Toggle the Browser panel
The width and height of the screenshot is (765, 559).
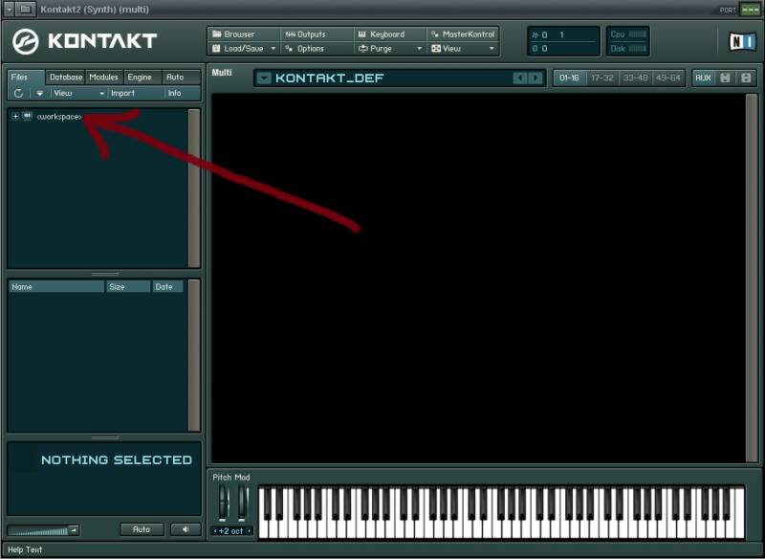click(244, 34)
